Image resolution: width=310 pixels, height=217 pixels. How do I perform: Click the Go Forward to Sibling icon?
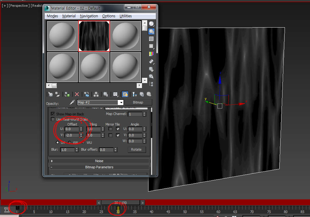pos(149,94)
